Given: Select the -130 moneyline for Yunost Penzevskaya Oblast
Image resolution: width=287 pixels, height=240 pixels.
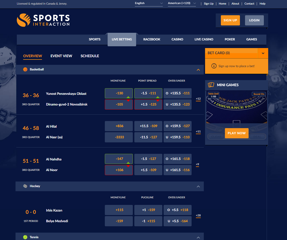Looking at the screenshot, I should point(119,93).
